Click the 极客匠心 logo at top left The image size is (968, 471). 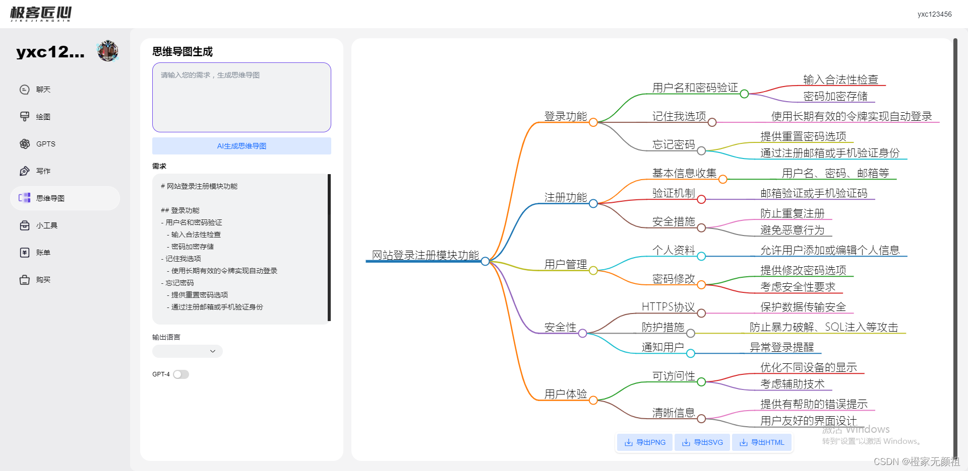41,14
